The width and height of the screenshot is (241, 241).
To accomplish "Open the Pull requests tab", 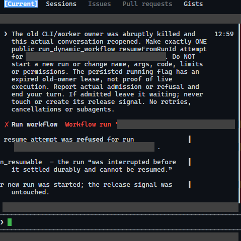I will pyautogui.click(x=147, y=4).
